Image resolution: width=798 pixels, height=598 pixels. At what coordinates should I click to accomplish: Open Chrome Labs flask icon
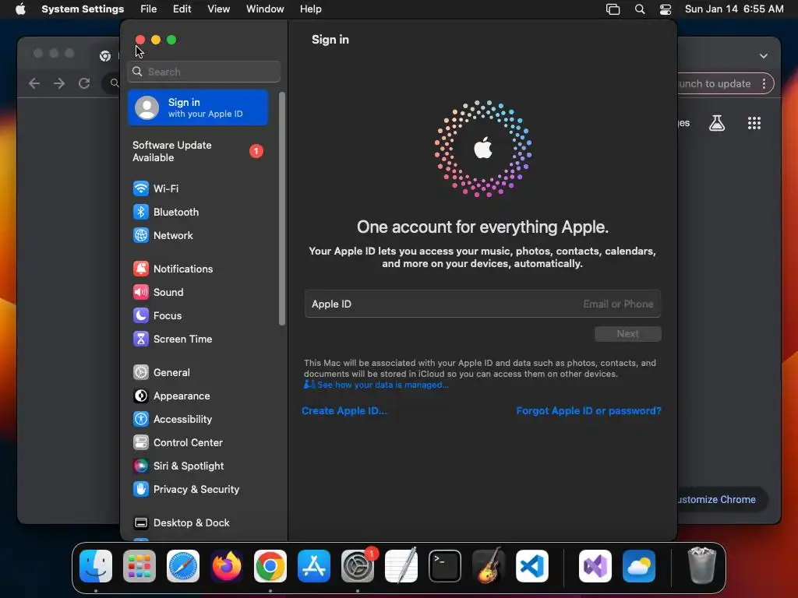(x=717, y=123)
